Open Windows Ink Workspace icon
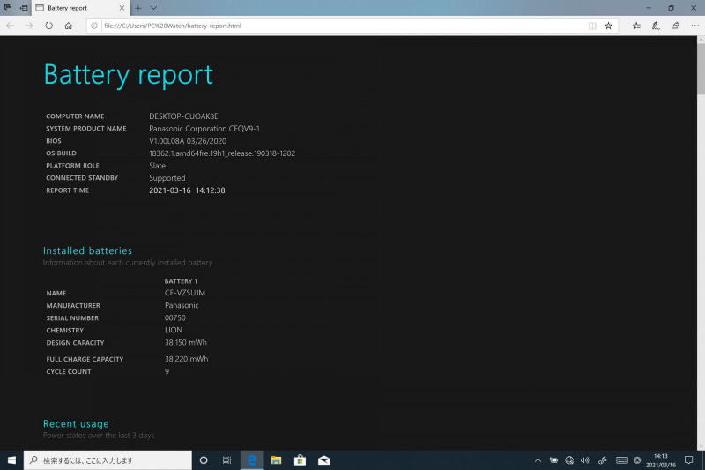 pyautogui.click(x=603, y=460)
